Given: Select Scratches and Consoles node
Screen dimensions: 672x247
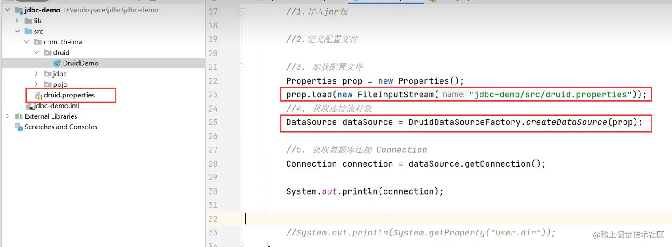Looking at the screenshot, I should pyautogui.click(x=61, y=127).
